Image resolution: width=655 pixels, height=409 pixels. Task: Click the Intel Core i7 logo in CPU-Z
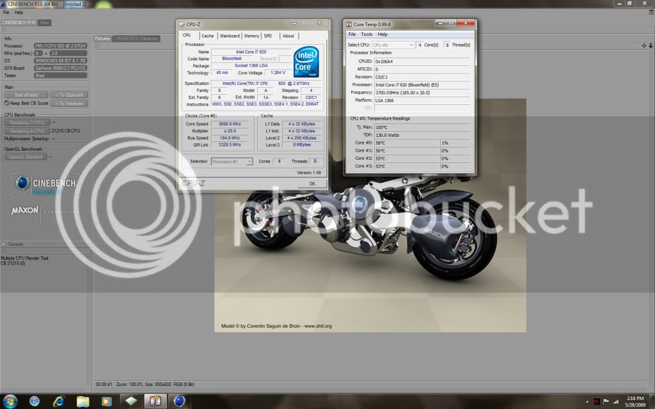pyautogui.click(x=306, y=61)
